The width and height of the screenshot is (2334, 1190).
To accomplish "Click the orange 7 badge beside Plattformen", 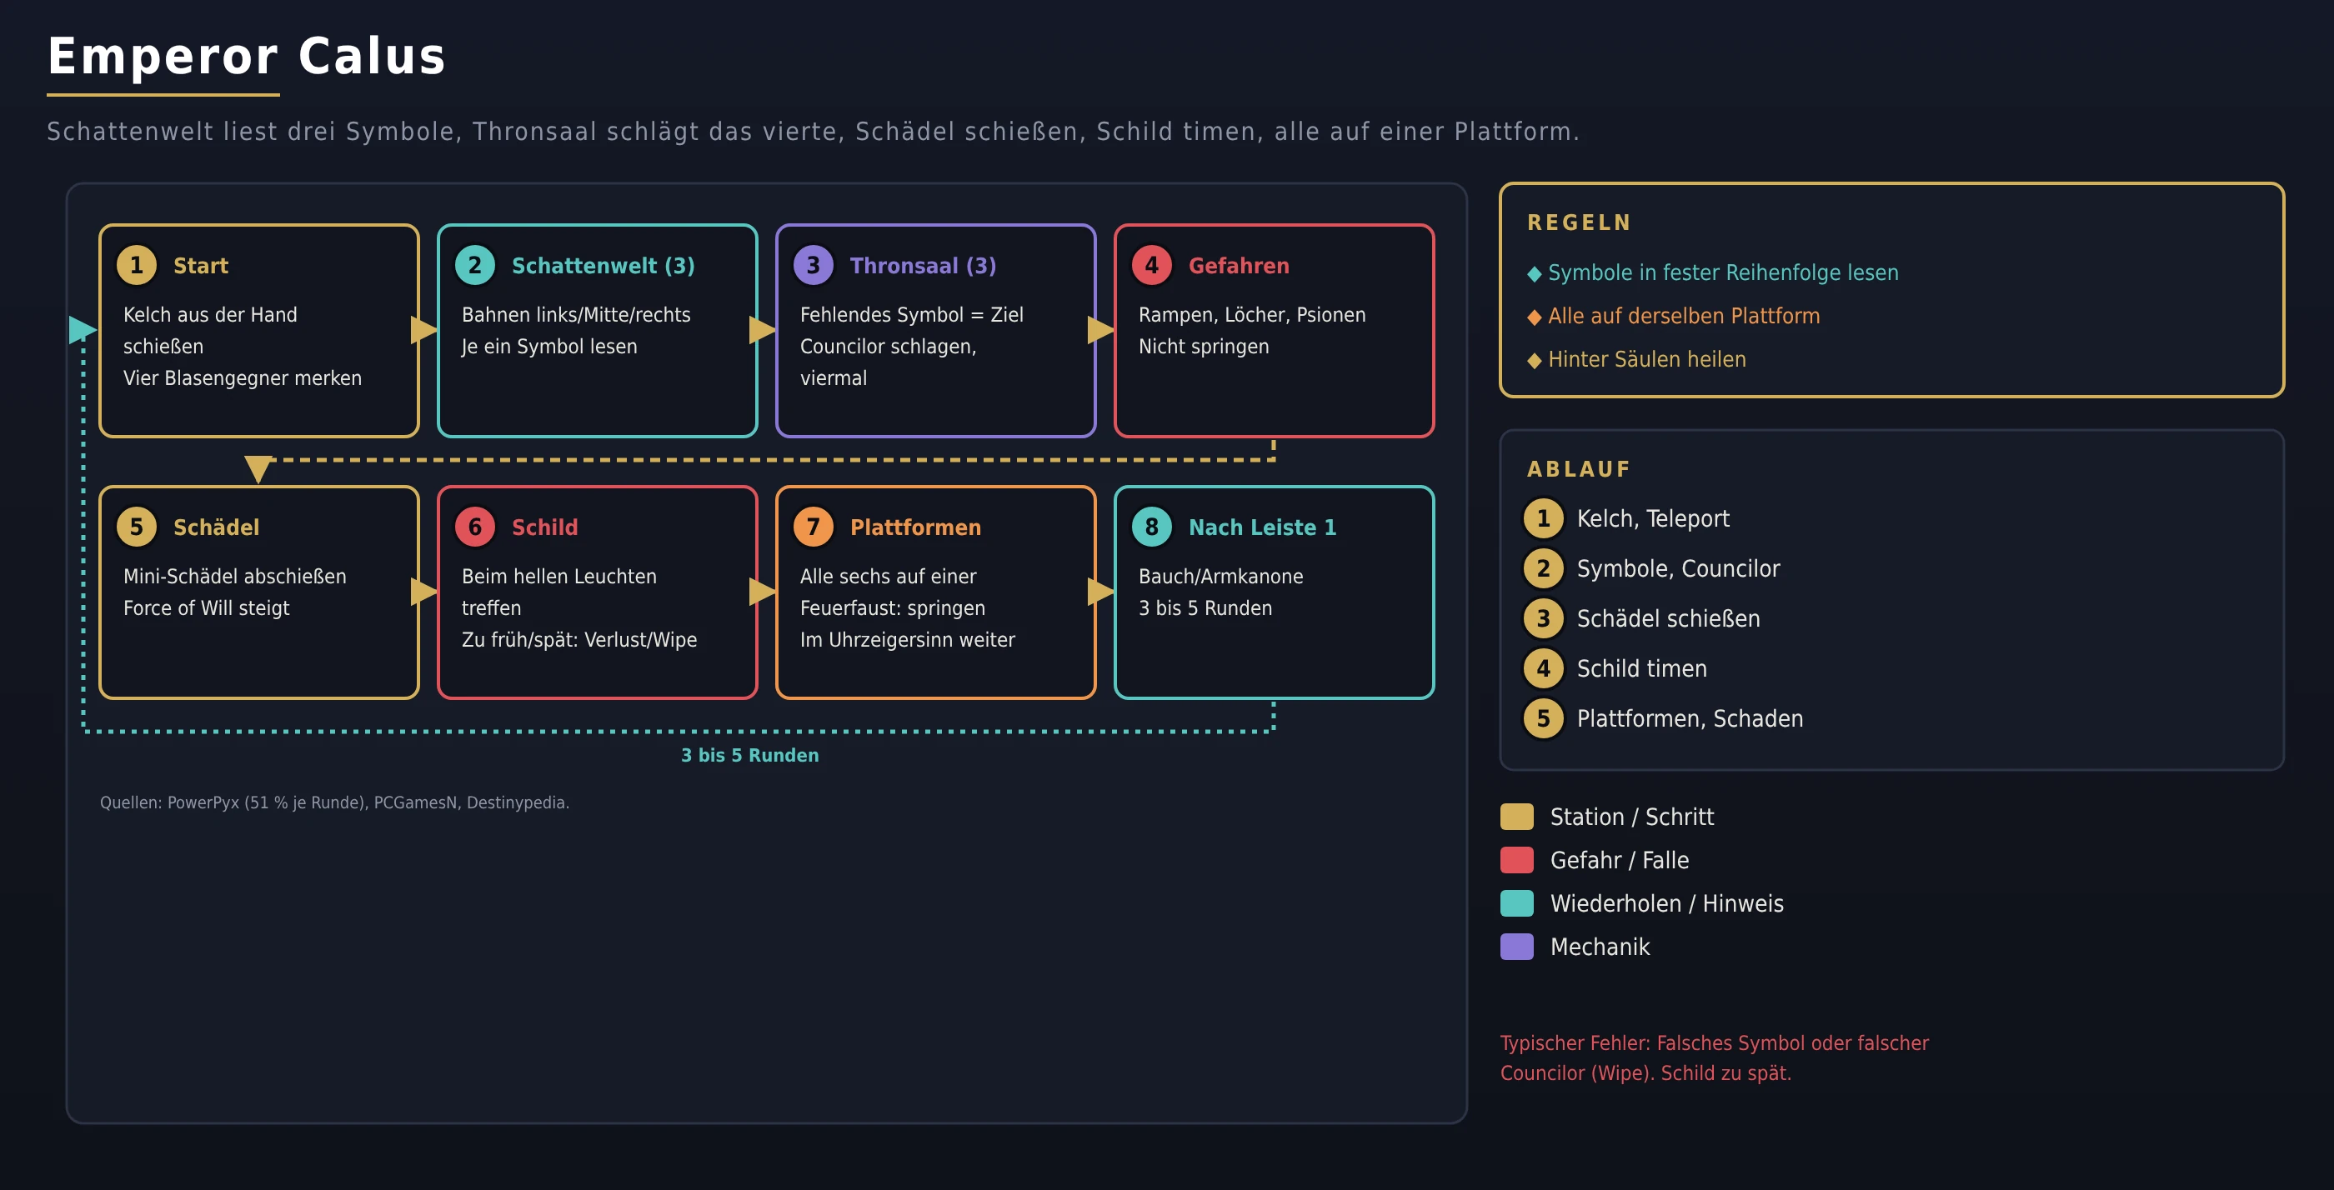I will point(813,527).
